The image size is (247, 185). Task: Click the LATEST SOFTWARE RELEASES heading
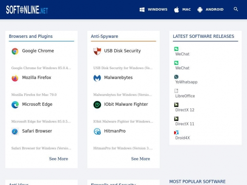click(203, 36)
